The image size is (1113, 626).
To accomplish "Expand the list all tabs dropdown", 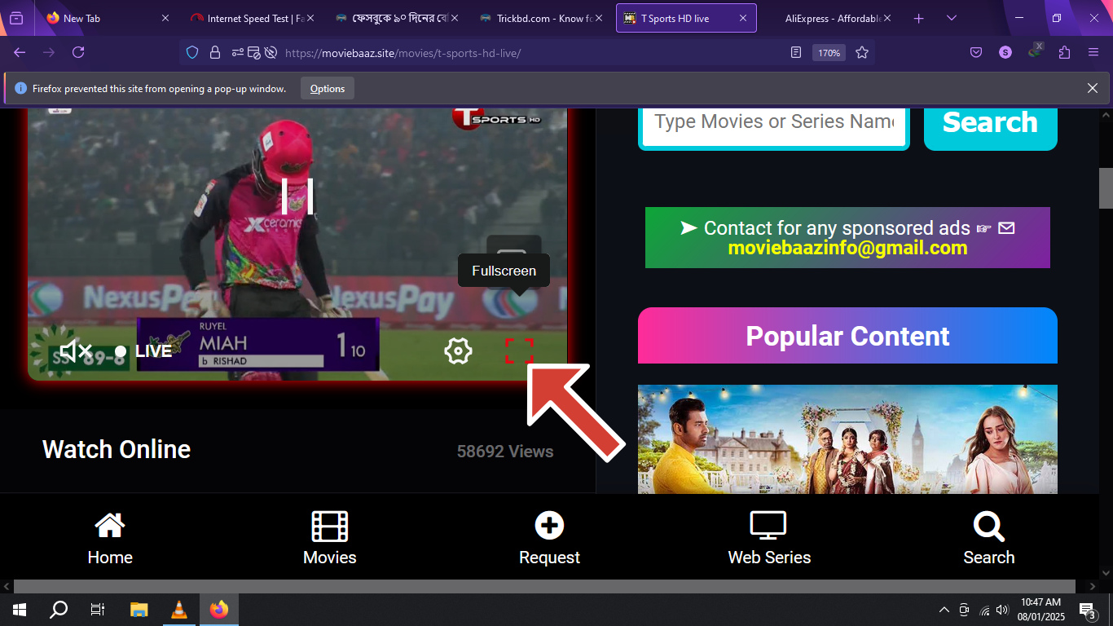I will (x=952, y=18).
